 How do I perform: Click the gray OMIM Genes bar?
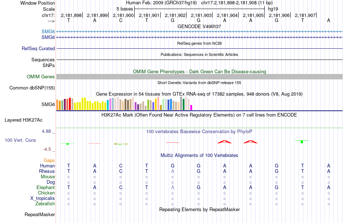[200, 76]
